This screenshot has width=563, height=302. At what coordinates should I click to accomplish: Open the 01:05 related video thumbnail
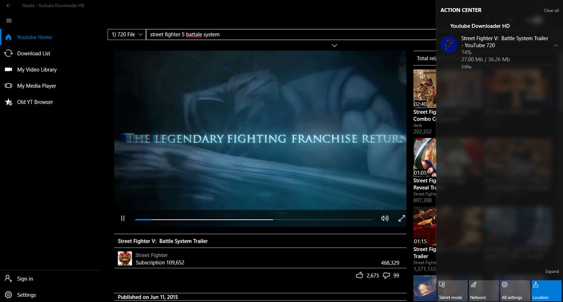[x=425, y=157]
